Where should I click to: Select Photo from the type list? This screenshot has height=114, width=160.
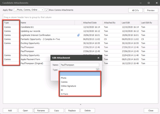point(64,78)
